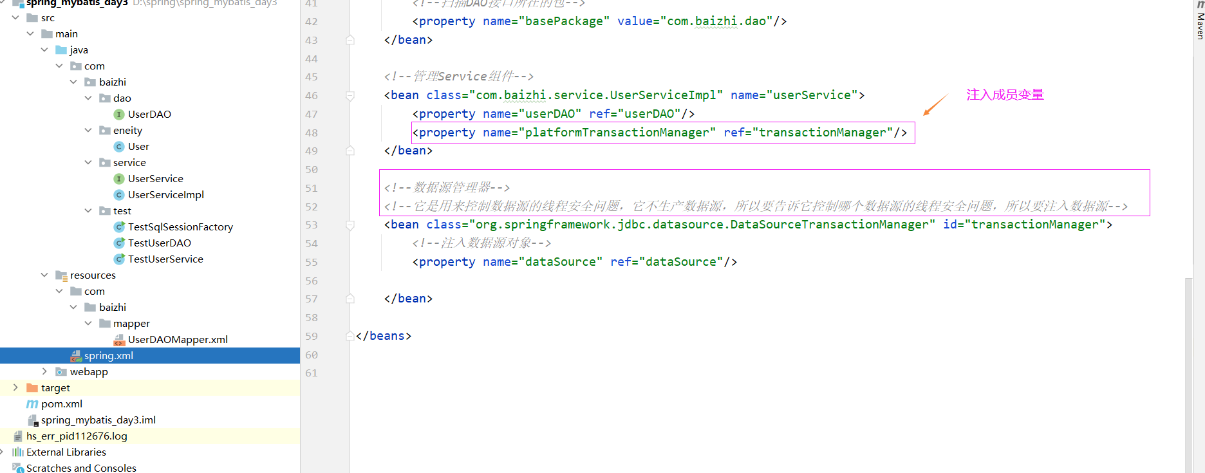Select pom.xml in project tree
Image resolution: width=1205 pixels, height=473 pixels.
(x=62, y=403)
